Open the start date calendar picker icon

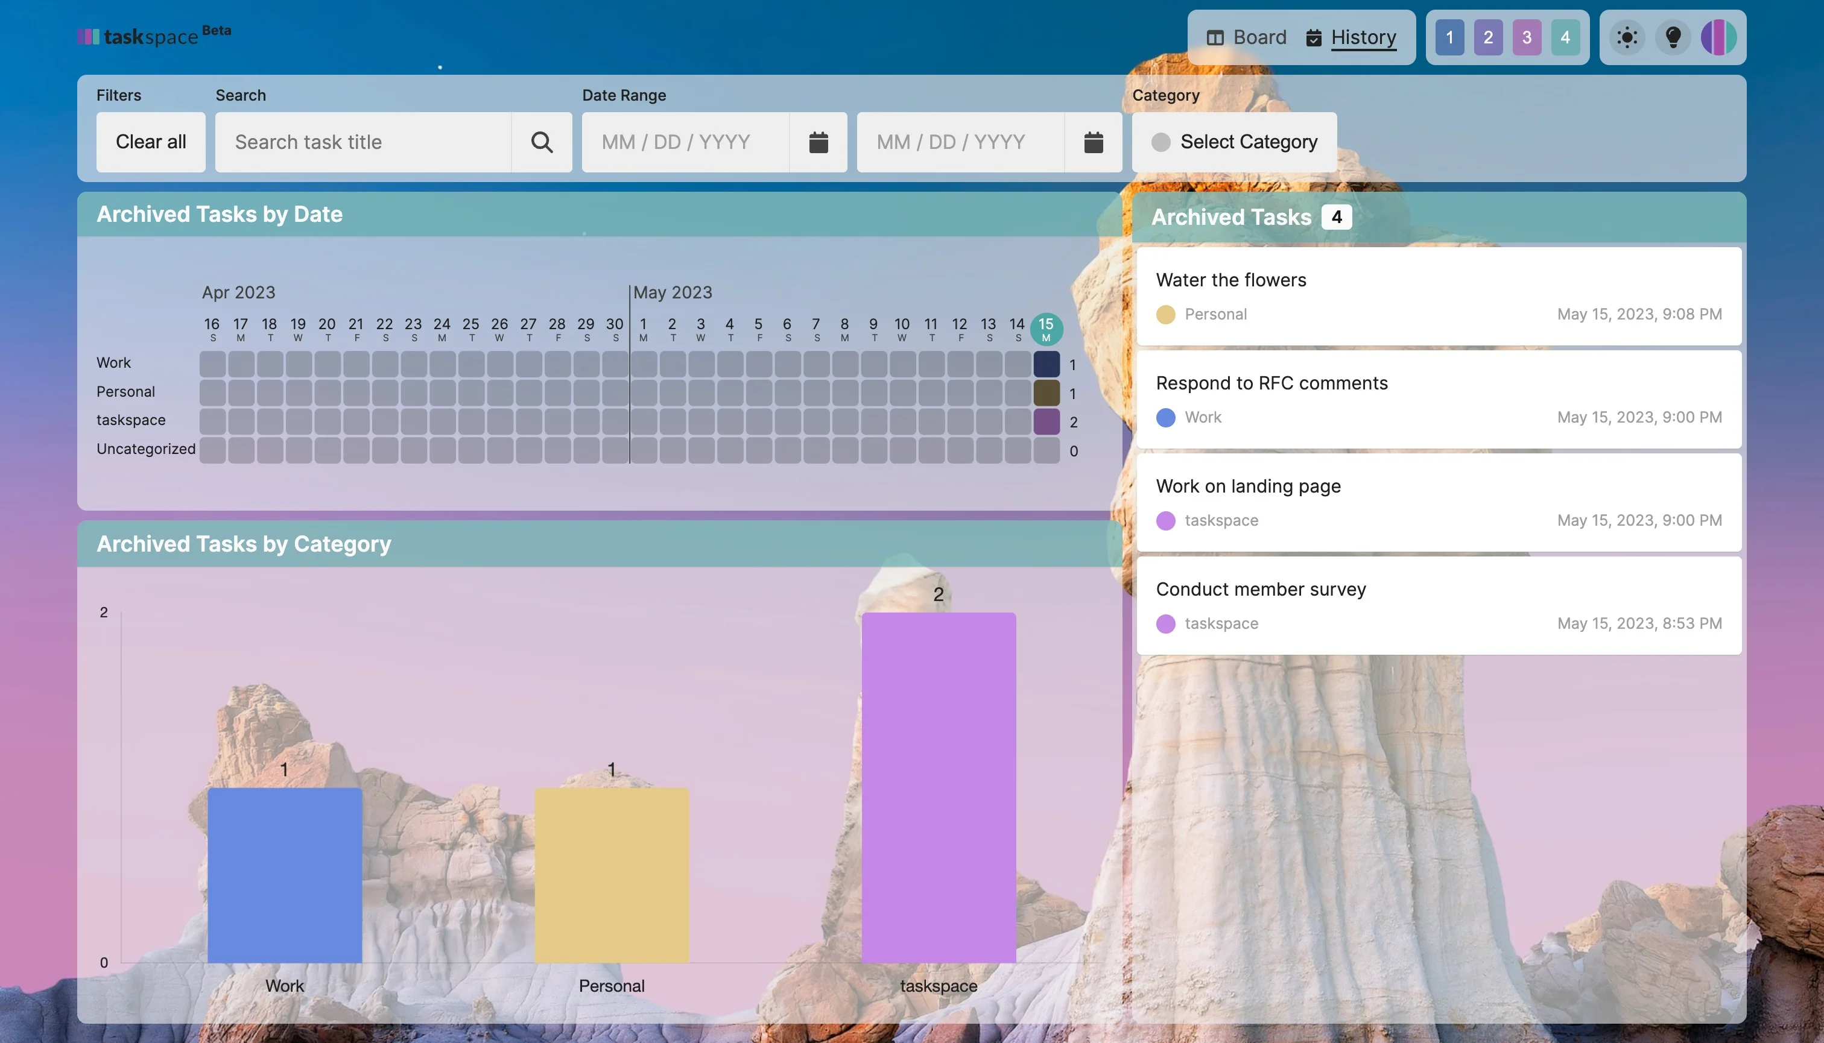pos(819,142)
